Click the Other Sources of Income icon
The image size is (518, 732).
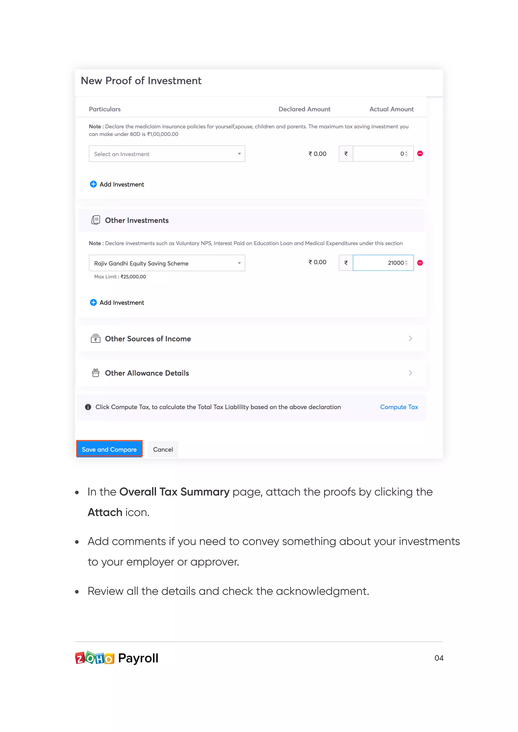coord(96,338)
